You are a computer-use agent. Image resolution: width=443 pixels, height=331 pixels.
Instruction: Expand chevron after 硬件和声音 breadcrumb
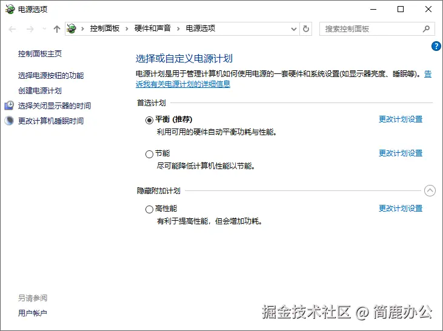(178, 28)
